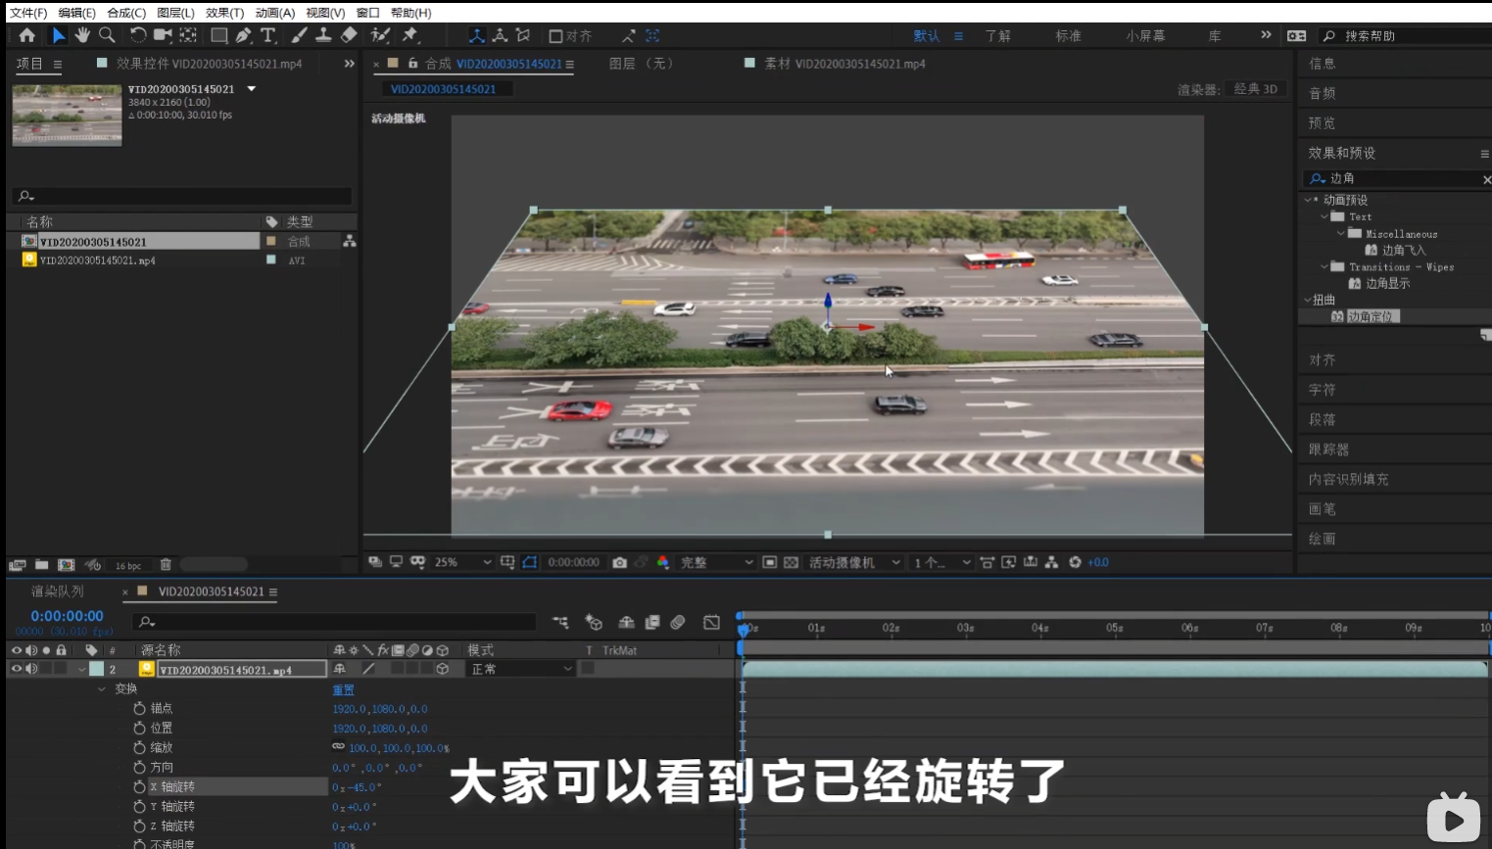Select the Rotation tool

coord(137,35)
